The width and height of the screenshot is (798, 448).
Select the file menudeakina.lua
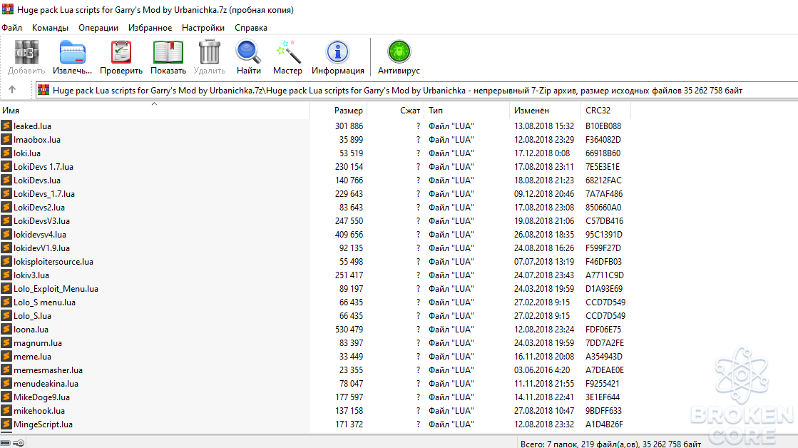46,384
